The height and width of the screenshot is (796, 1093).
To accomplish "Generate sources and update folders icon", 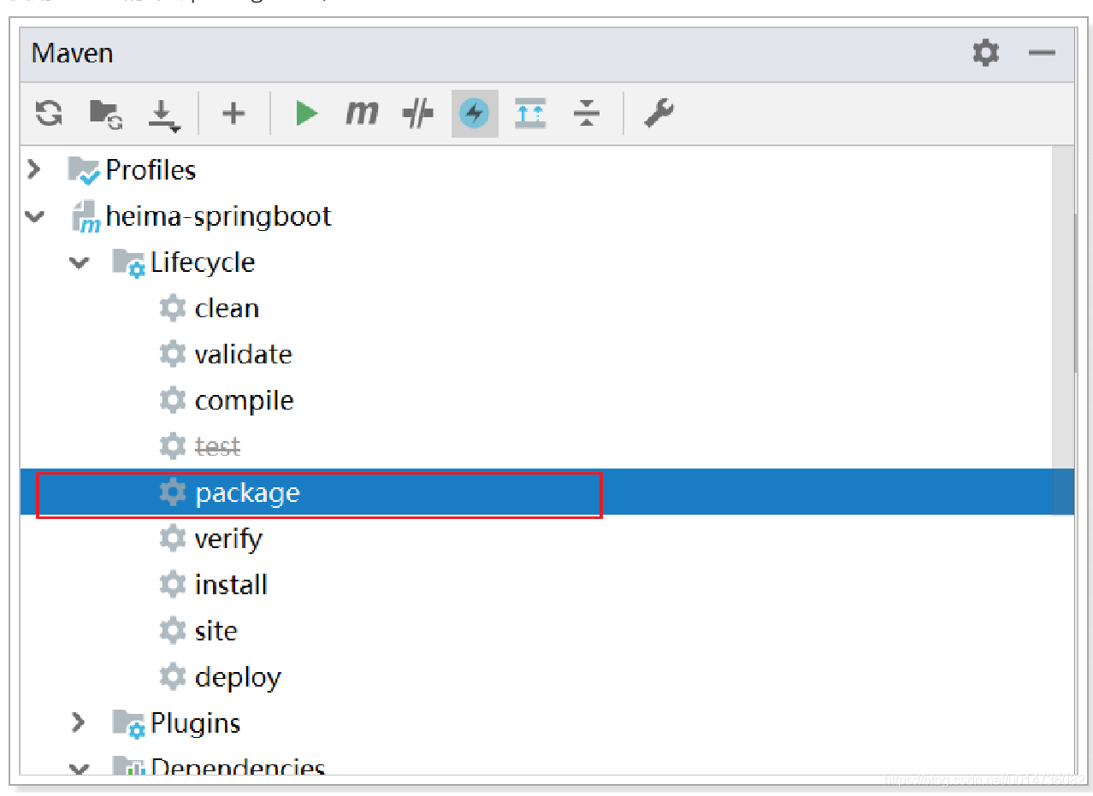I will 106,114.
